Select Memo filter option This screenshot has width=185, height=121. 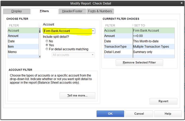[23, 52]
